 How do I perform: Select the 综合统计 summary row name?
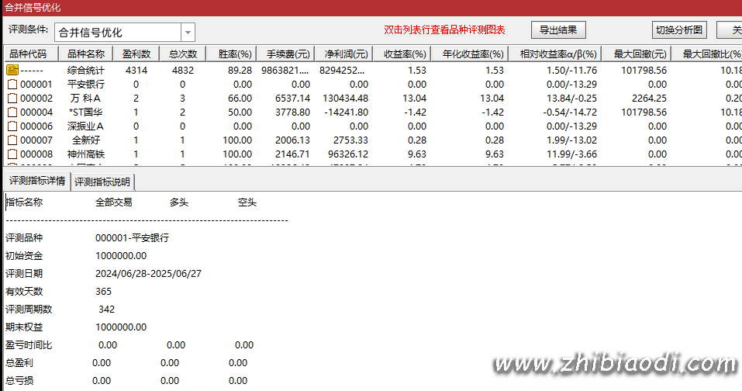click(x=85, y=71)
